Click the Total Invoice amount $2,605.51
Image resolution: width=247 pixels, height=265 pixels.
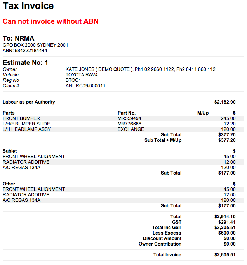[225, 255]
